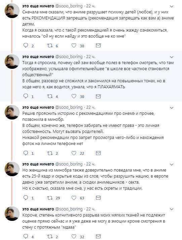The width and height of the screenshot is (182, 240).
Task: Click profile avatar of the highlighted tweet
Action: click(12, 61)
